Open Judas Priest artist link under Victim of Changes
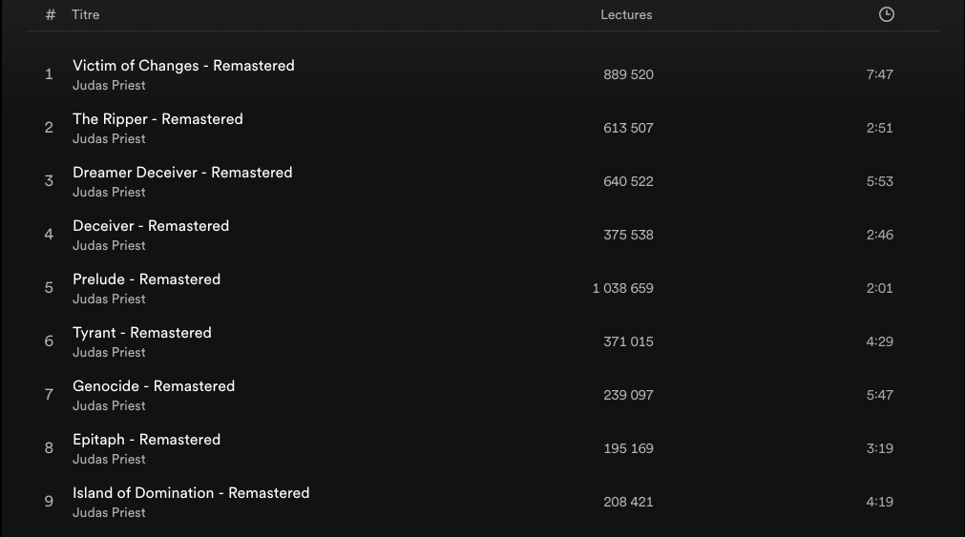 pos(109,86)
